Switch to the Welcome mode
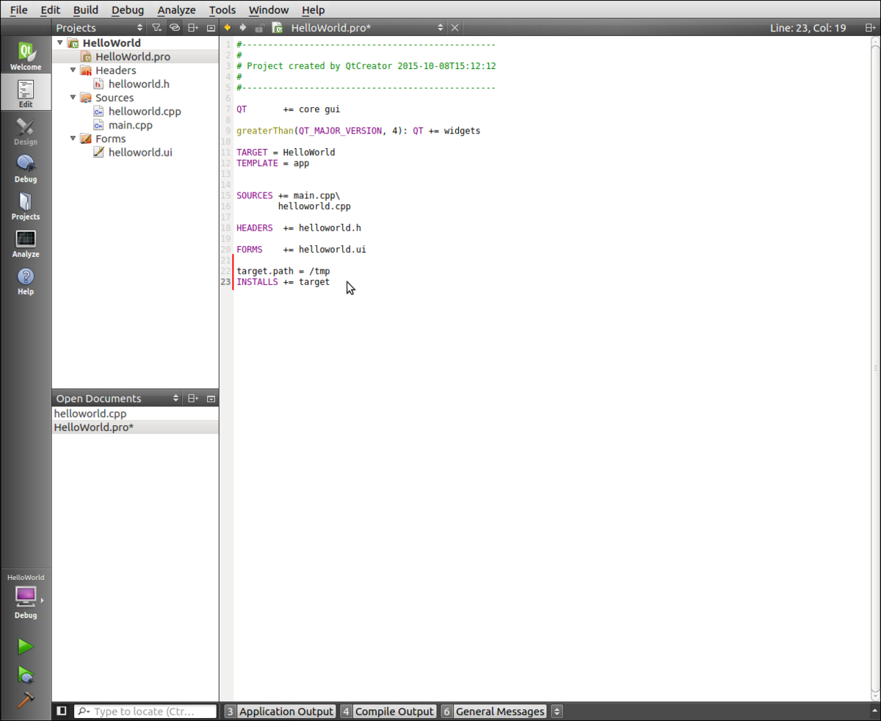881x721 pixels. tap(25, 54)
